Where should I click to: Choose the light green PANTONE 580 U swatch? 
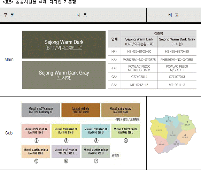126,131
